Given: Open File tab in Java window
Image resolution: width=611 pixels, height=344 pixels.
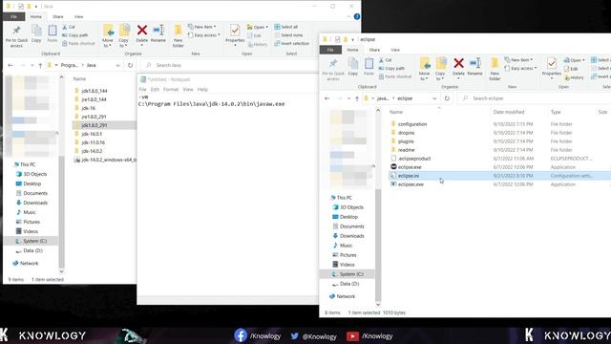Looking at the screenshot, I should [13, 17].
